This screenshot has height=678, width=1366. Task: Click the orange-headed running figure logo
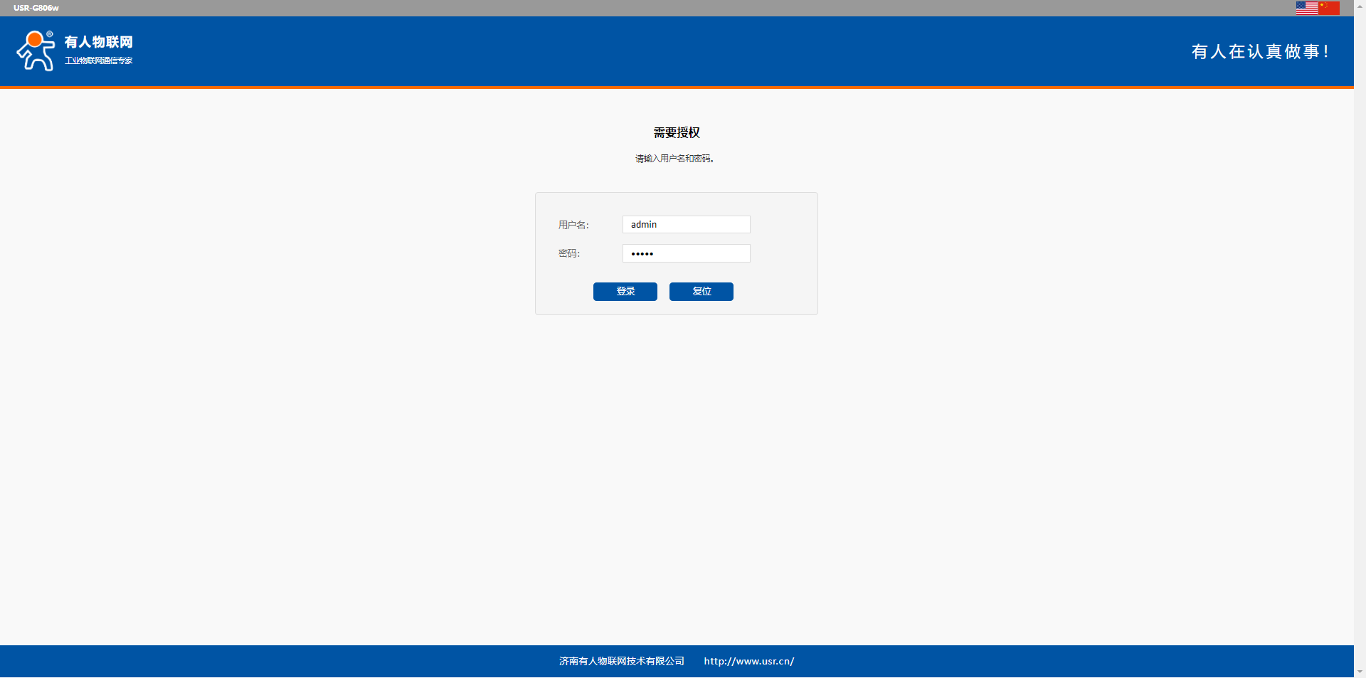point(36,51)
